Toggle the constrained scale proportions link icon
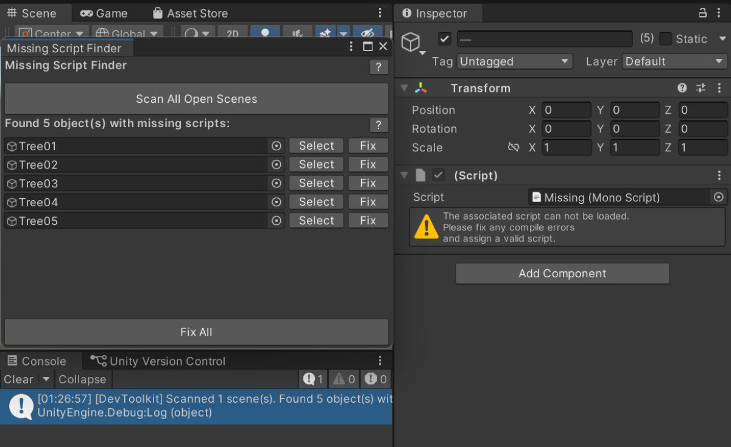 pos(514,147)
